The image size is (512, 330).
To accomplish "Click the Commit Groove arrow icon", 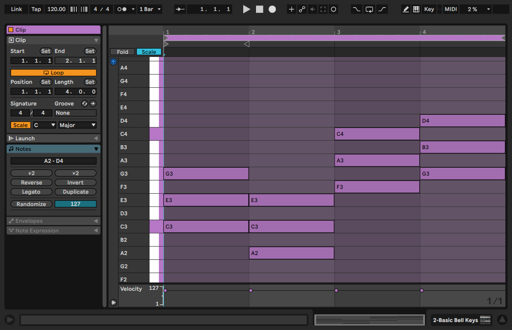I will point(93,104).
